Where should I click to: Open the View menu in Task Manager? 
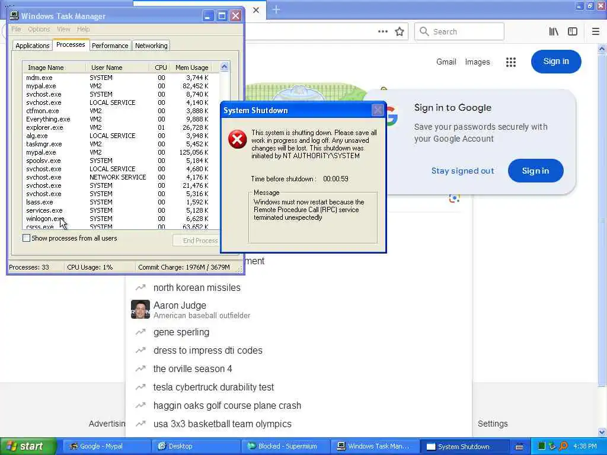[x=63, y=29]
